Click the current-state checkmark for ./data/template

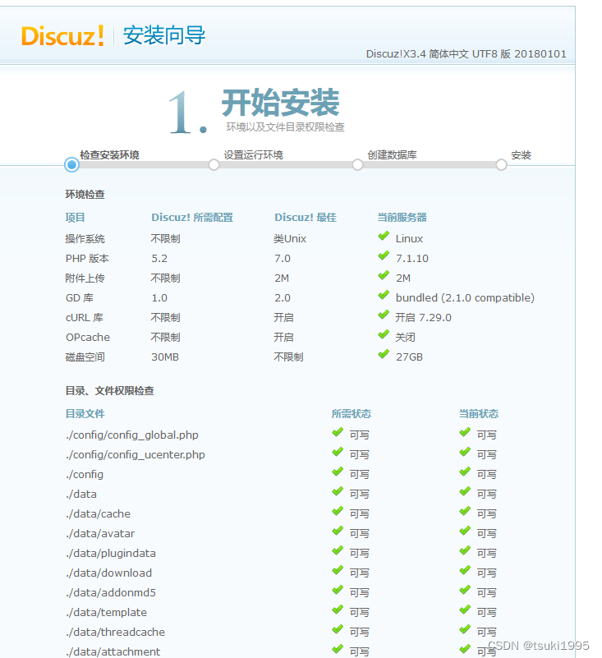[x=465, y=610]
